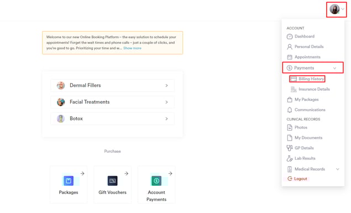Open GP Details
The height and width of the screenshot is (213, 351).
pos(304,148)
